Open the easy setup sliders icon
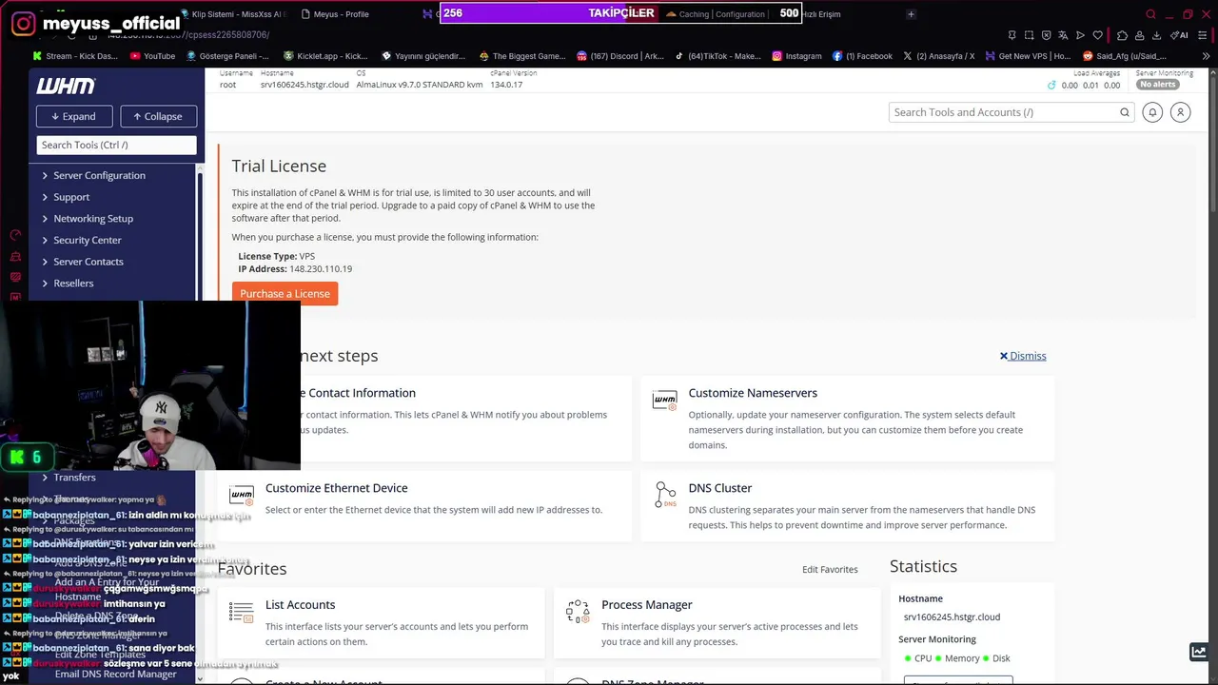The image size is (1218, 685). pyautogui.click(x=1205, y=35)
